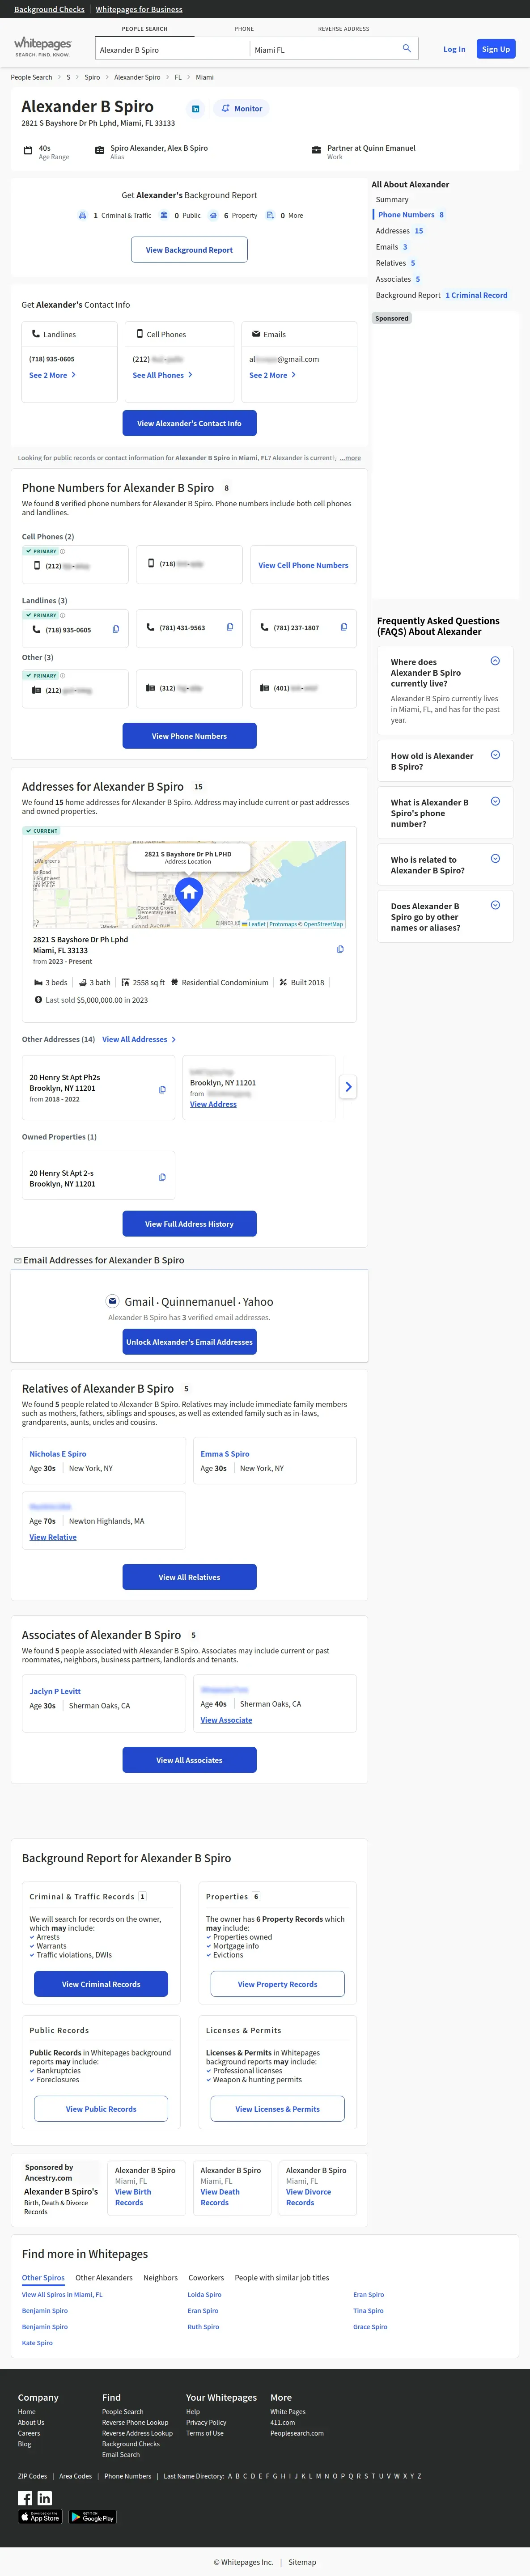Copy landline number (781) 431-9563

[230, 628]
